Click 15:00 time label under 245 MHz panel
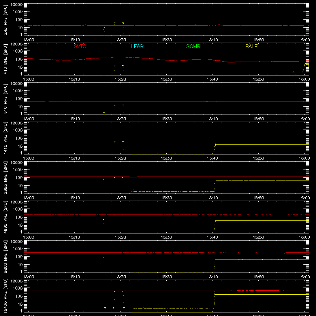Viewport: 316px width, 316px height. [x=28, y=40]
